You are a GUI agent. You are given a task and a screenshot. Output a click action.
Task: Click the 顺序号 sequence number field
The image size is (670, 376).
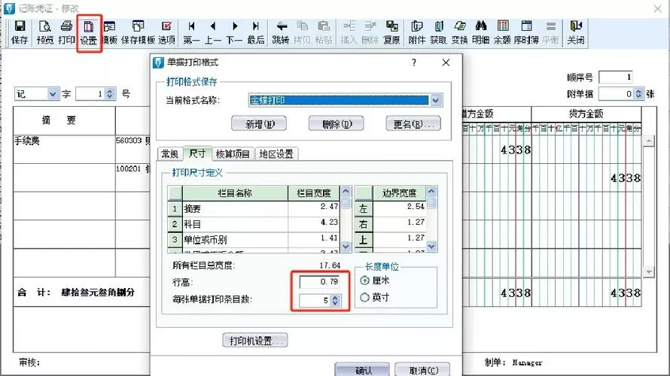coord(616,77)
